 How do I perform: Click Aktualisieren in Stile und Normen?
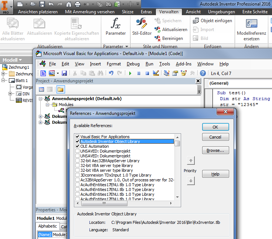[x=171, y=30]
